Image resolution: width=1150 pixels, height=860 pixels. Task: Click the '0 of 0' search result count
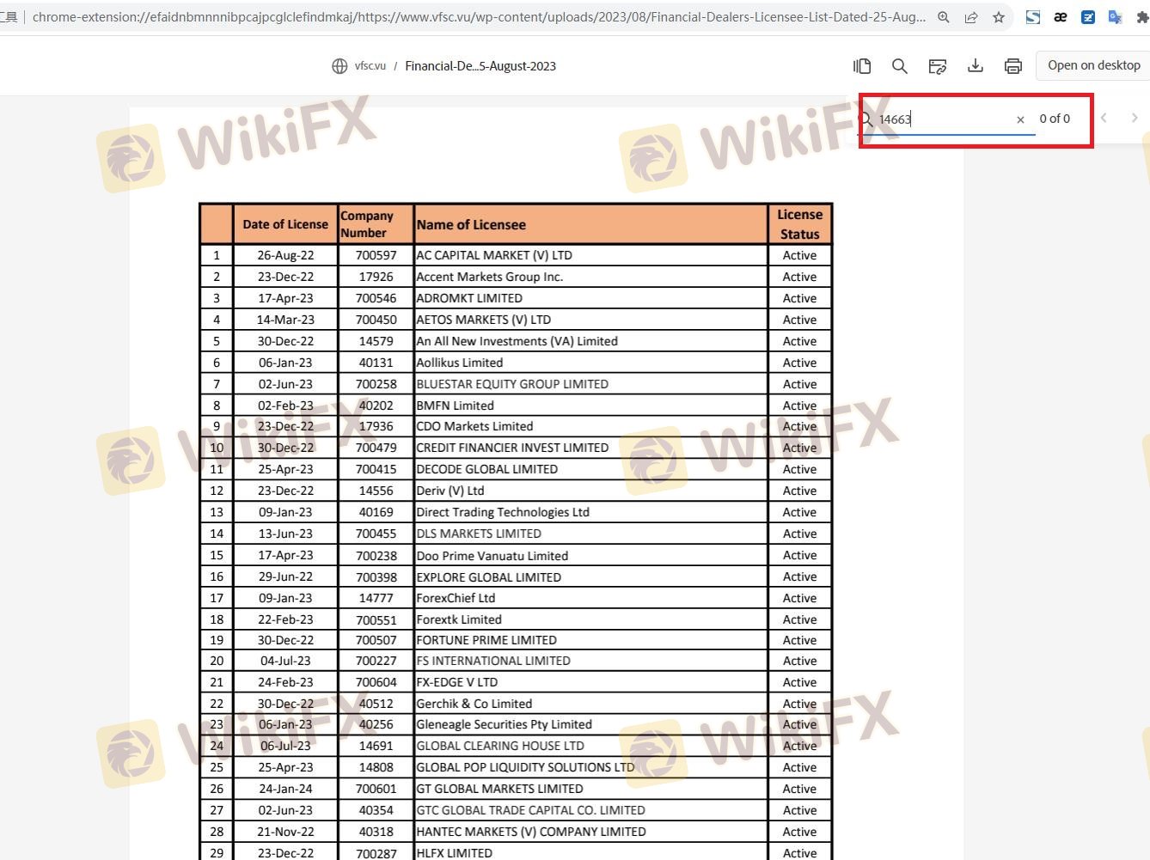click(1055, 119)
